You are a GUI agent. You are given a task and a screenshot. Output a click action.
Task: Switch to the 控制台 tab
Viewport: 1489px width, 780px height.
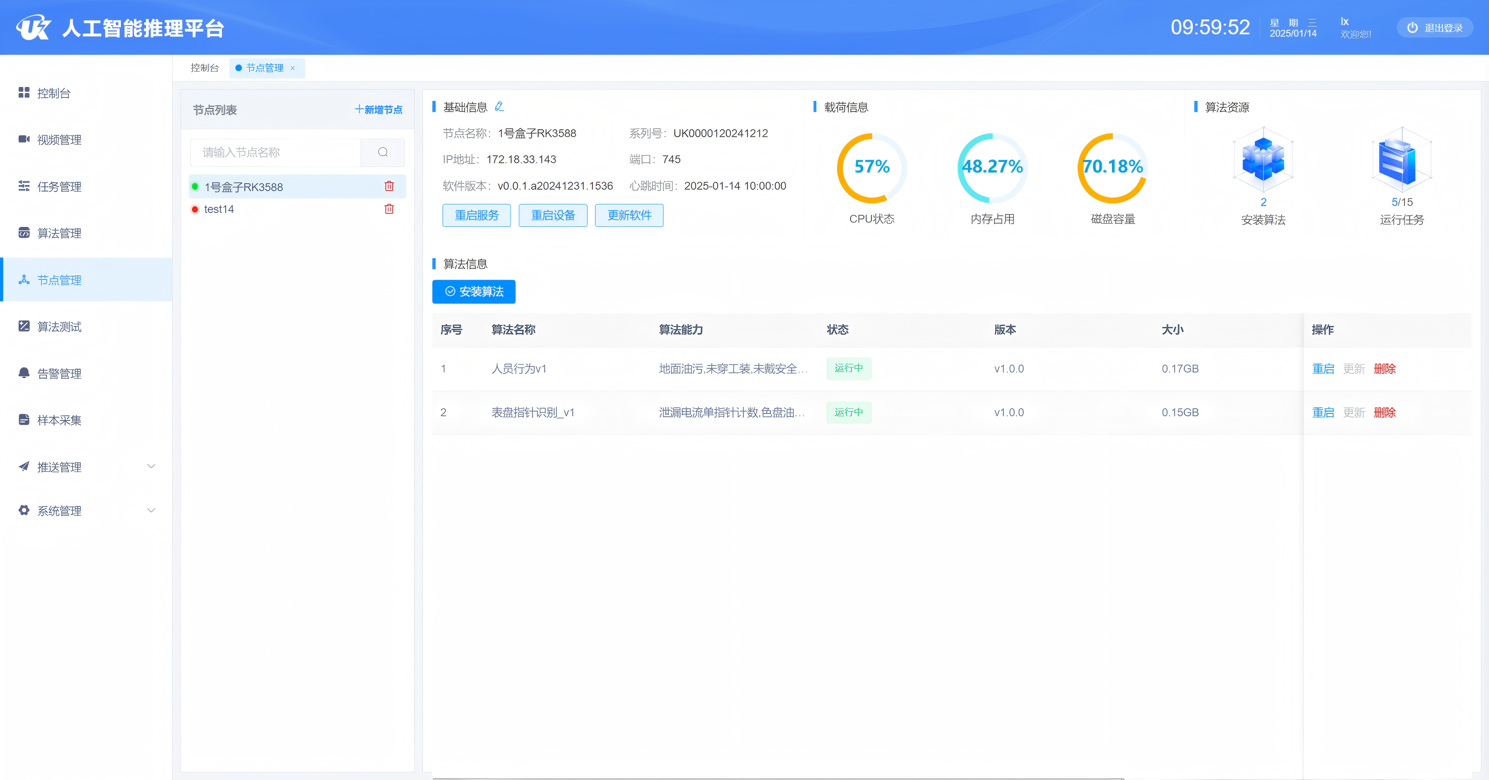click(205, 68)
